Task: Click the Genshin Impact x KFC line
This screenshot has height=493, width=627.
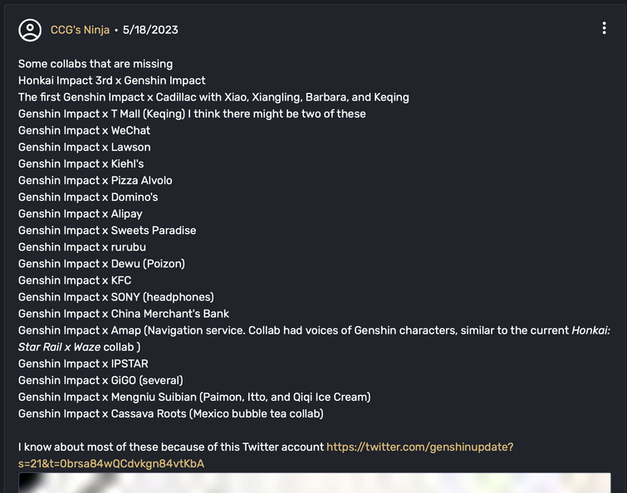Action: pos(75,281)
